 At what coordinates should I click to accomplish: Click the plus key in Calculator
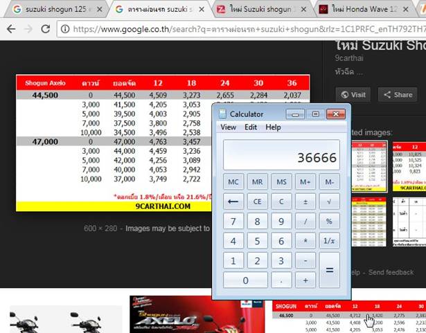(305, 280)
